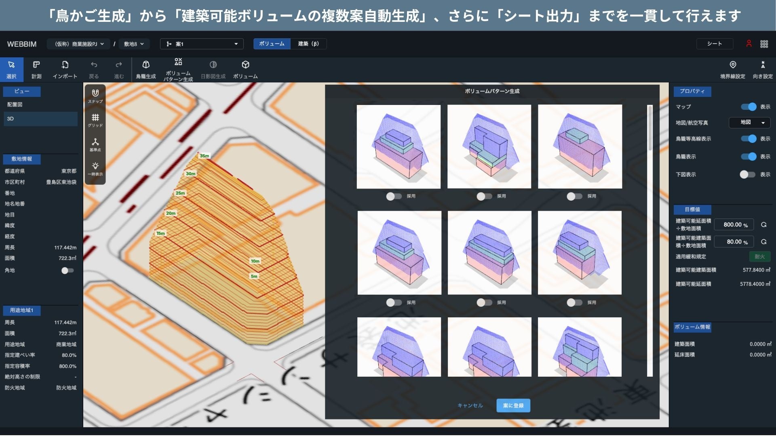This screenshot has height=436, width=776.
Task: Open the 案1 plan dropdown
Action: tap(202, 44)
